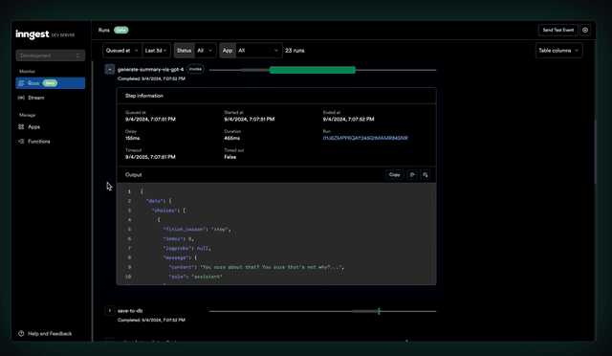612x356 pixels.
Task: Click the Inngest logo
Action: point(32,34)
